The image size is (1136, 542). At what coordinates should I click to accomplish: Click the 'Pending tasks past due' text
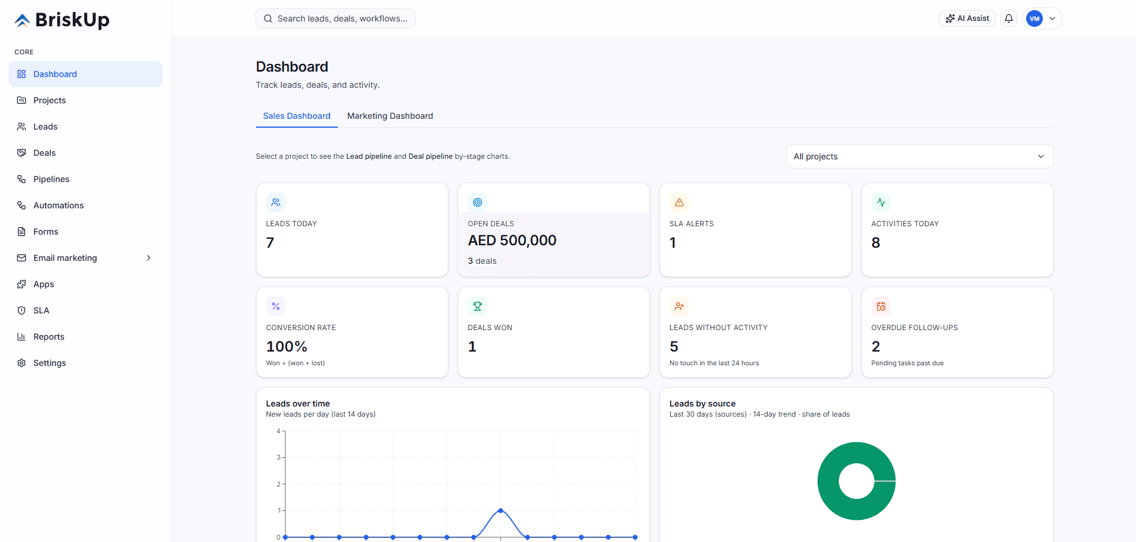coord(907,363)
